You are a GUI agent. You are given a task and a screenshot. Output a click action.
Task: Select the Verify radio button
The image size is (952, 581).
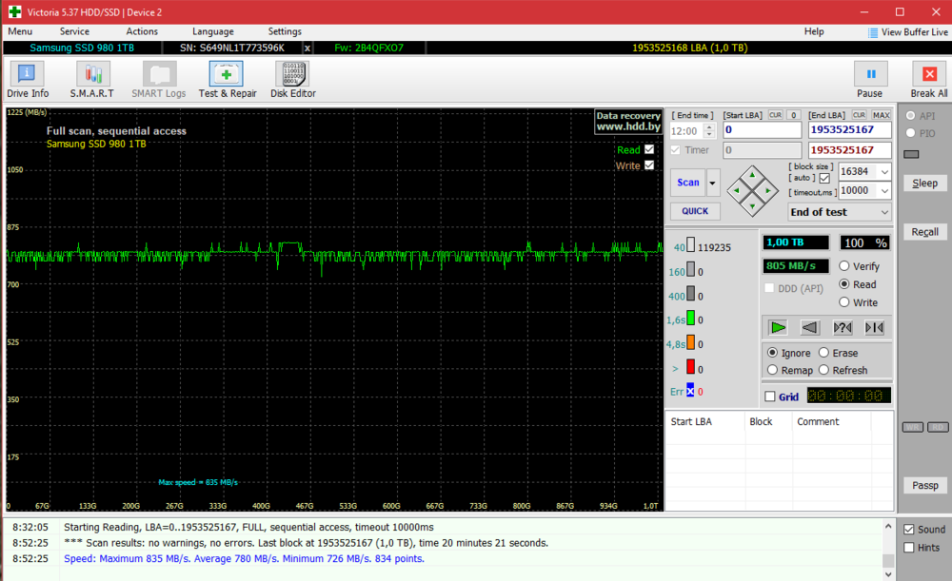(x=844, y=266)
